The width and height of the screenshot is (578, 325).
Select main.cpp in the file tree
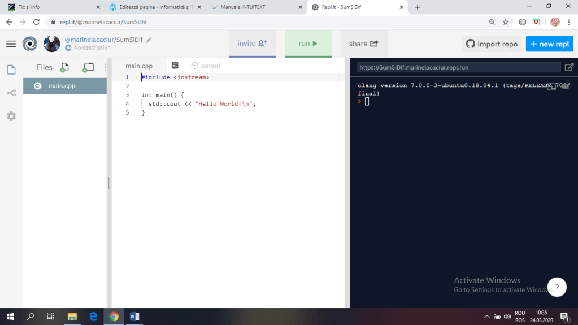62,86
